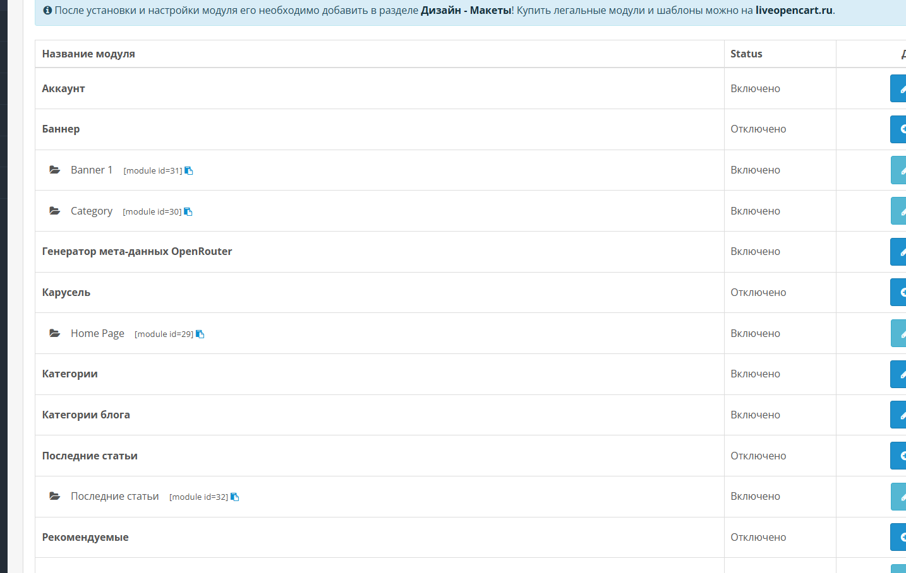The image size is (906, 573).
Task: Edit the Home Page carousel module
Action: tap(898, 333)
